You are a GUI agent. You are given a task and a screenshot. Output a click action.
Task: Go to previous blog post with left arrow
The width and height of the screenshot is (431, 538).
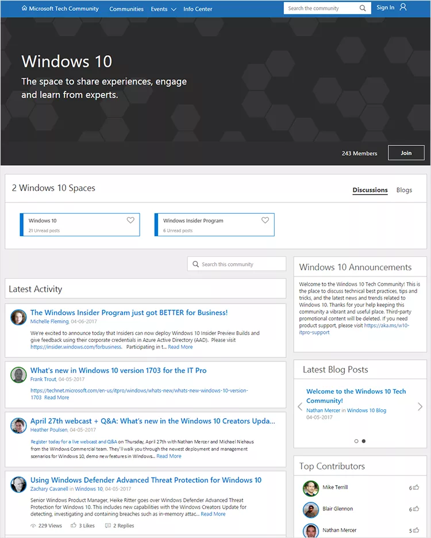point(300,407)
